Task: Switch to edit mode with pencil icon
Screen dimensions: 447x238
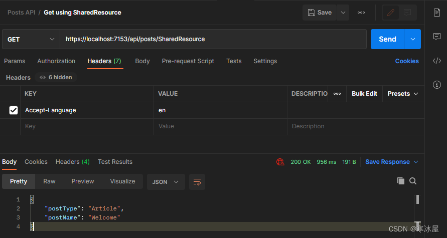Action: [390, 13]
